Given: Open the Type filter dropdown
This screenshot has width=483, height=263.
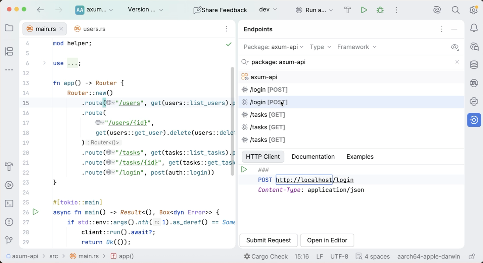Looking at the screenshot, I should [x=320, y=47].
